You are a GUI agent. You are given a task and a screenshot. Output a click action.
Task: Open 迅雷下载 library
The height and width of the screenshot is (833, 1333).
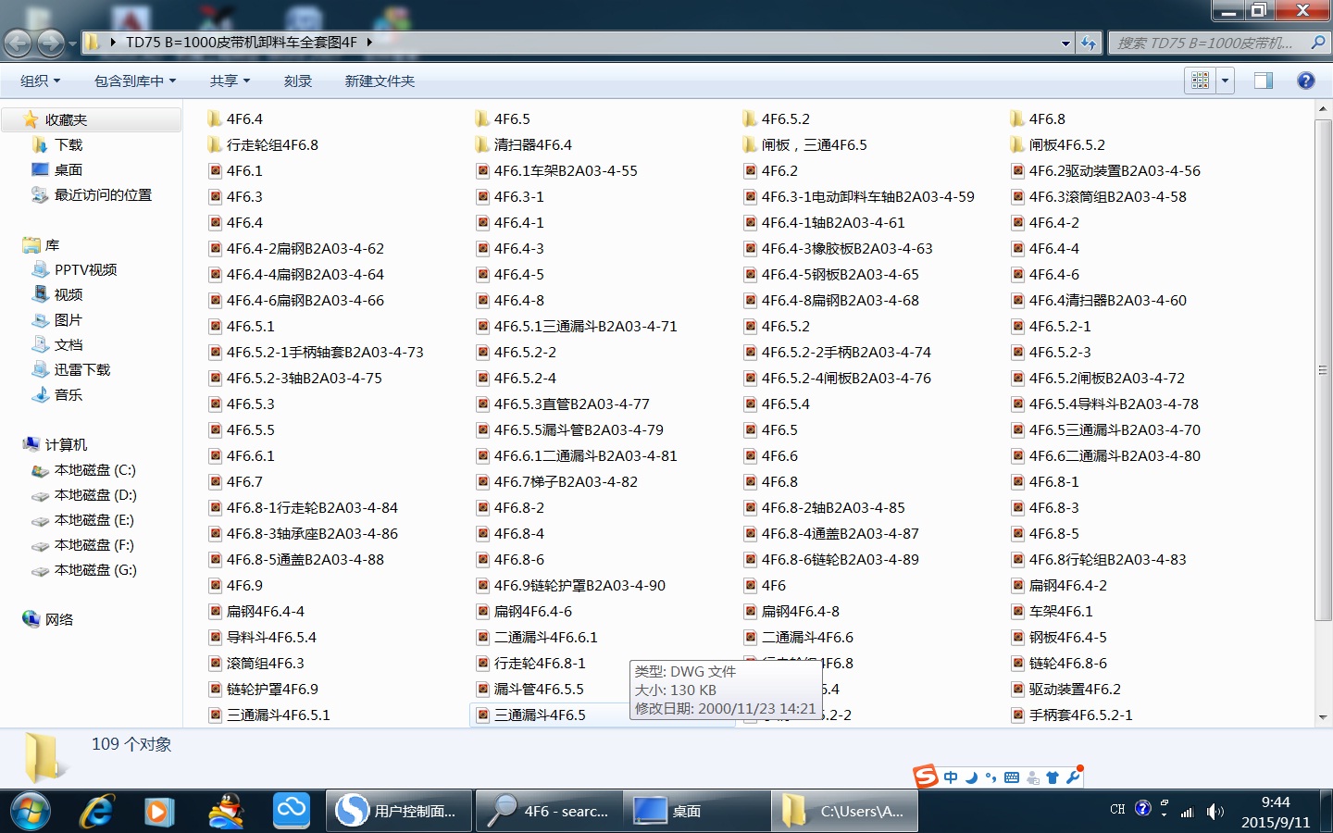(81, 369)
